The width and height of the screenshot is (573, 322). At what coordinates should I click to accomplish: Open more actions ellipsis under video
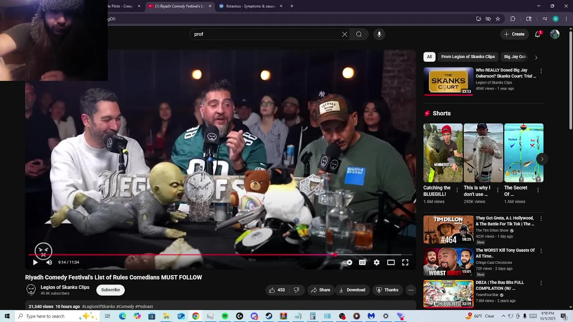click(411, 290)
